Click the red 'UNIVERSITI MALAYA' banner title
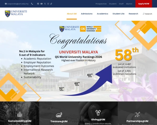This screenshot has height=125, width=157. [78, 52]
